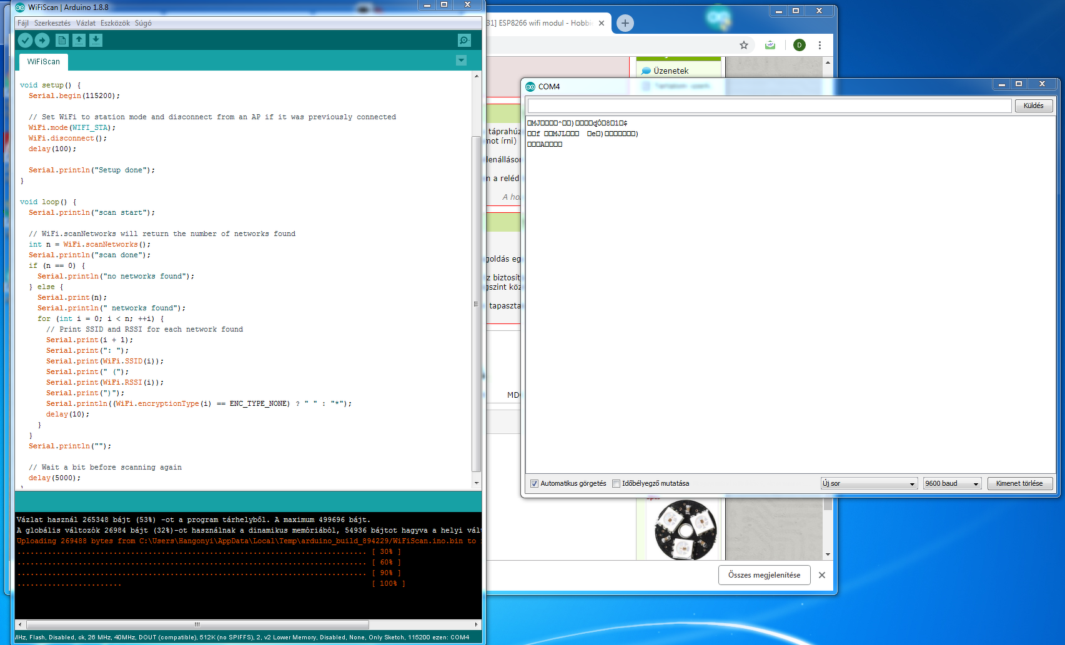
Task: Dismiss the Chrome downloads bar with X
Action: [822, 575]
